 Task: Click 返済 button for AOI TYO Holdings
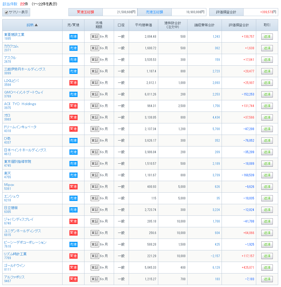tap(267, 106)
